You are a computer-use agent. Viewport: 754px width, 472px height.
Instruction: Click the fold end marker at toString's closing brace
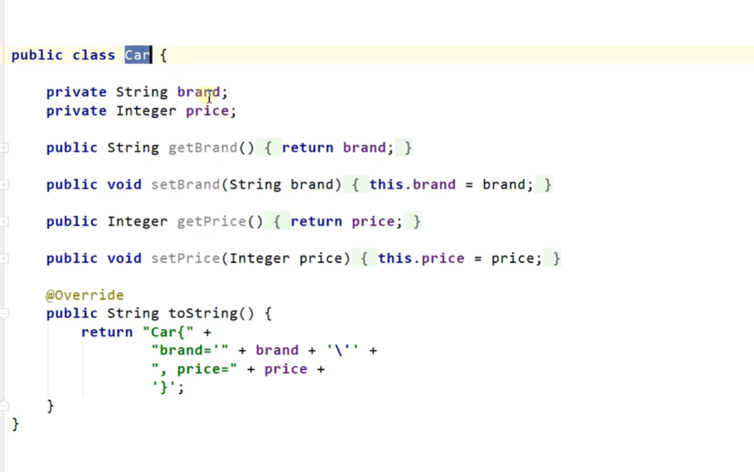click(x=5, y=406)
